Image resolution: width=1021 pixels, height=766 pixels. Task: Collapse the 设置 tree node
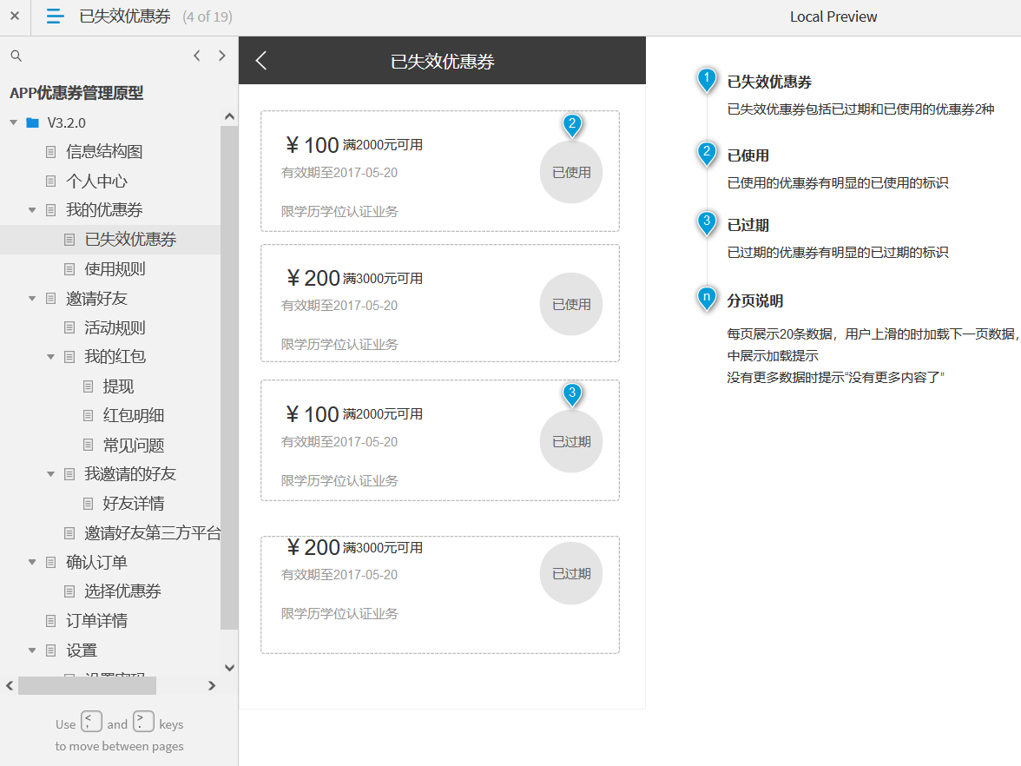point(32,650)
